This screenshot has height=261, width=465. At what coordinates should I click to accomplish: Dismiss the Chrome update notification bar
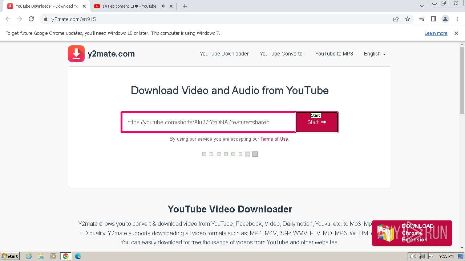pos(456,33)
